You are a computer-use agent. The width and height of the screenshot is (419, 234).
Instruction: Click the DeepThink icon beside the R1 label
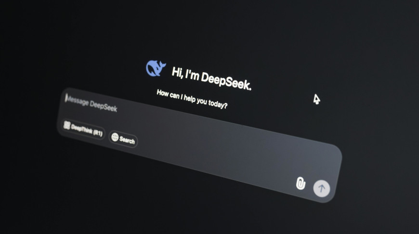click(x=67, y=125)
